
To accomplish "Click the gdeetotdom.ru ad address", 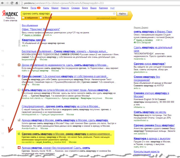I will point(140,72).
